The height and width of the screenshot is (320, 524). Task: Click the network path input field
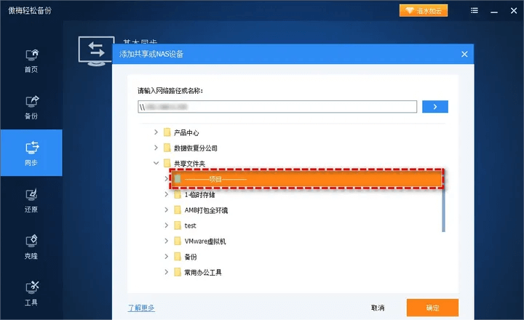[277, 107]
